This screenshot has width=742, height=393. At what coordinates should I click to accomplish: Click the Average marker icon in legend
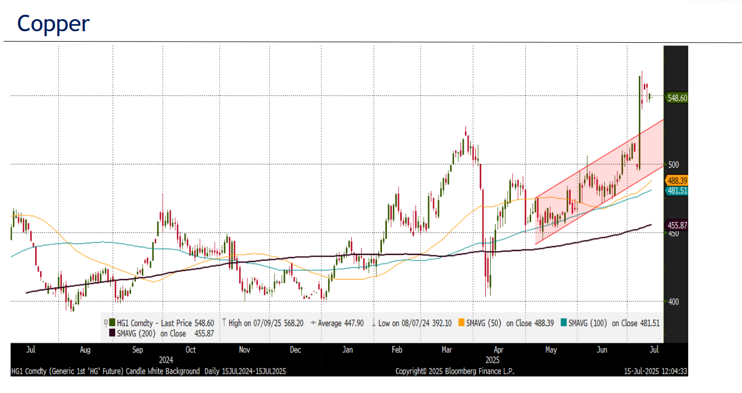(313, 323)
